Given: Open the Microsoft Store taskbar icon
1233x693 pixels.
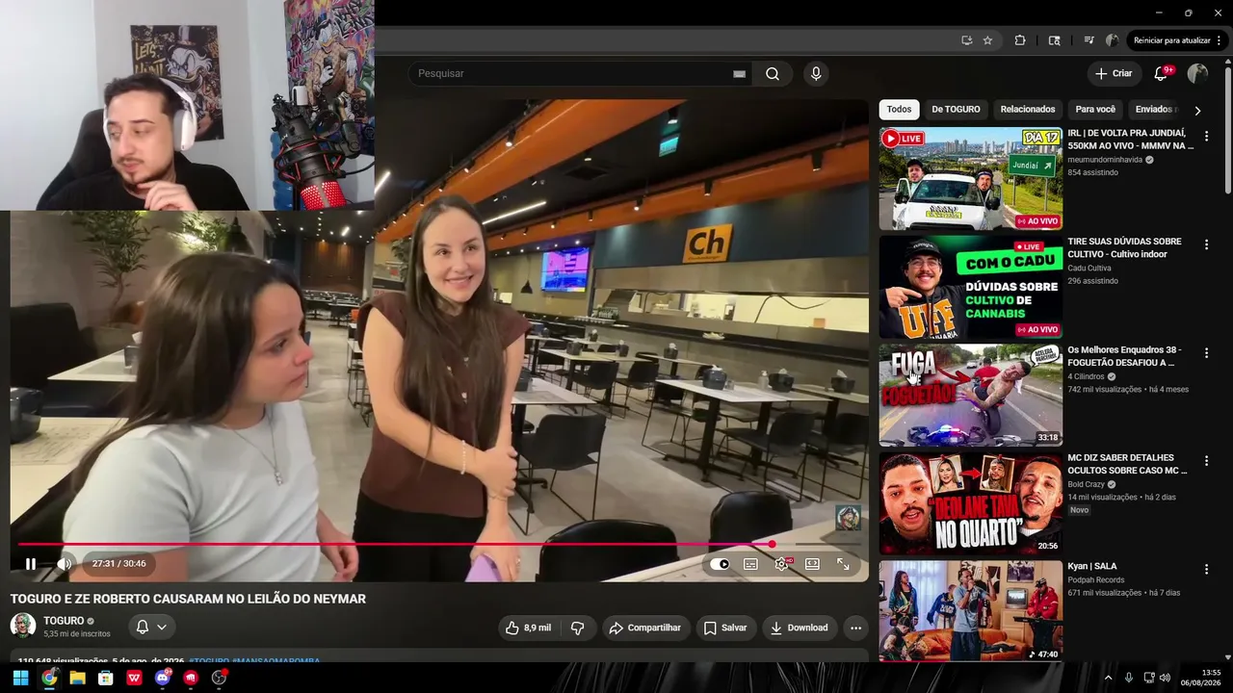Looking at the screenshot, I should coord(106,678).
